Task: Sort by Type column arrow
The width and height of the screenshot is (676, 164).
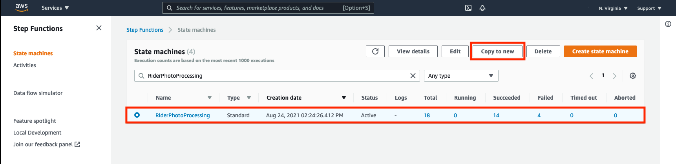Action: [x=249, y=98]
